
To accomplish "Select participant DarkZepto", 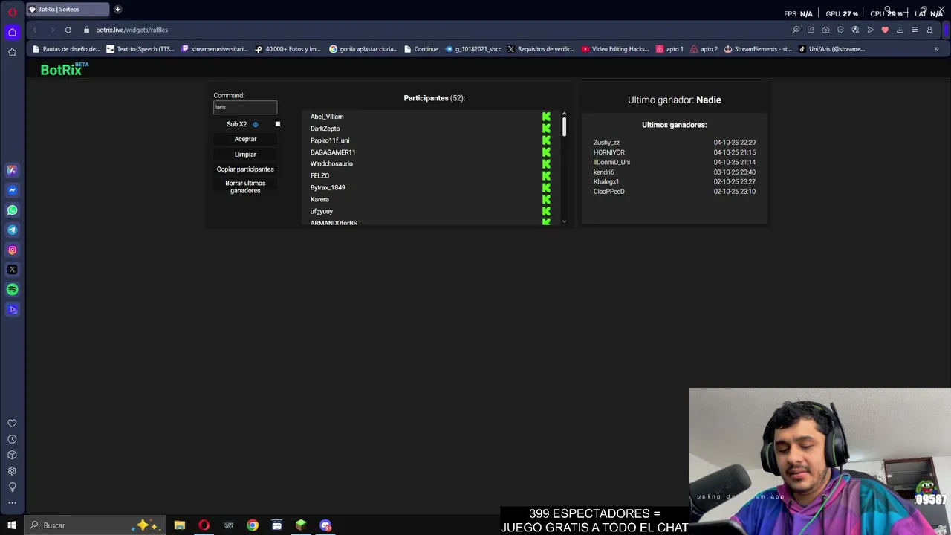I will pos(325,129).
